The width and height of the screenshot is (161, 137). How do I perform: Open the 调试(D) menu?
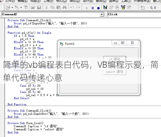click(x=75, y=1)
